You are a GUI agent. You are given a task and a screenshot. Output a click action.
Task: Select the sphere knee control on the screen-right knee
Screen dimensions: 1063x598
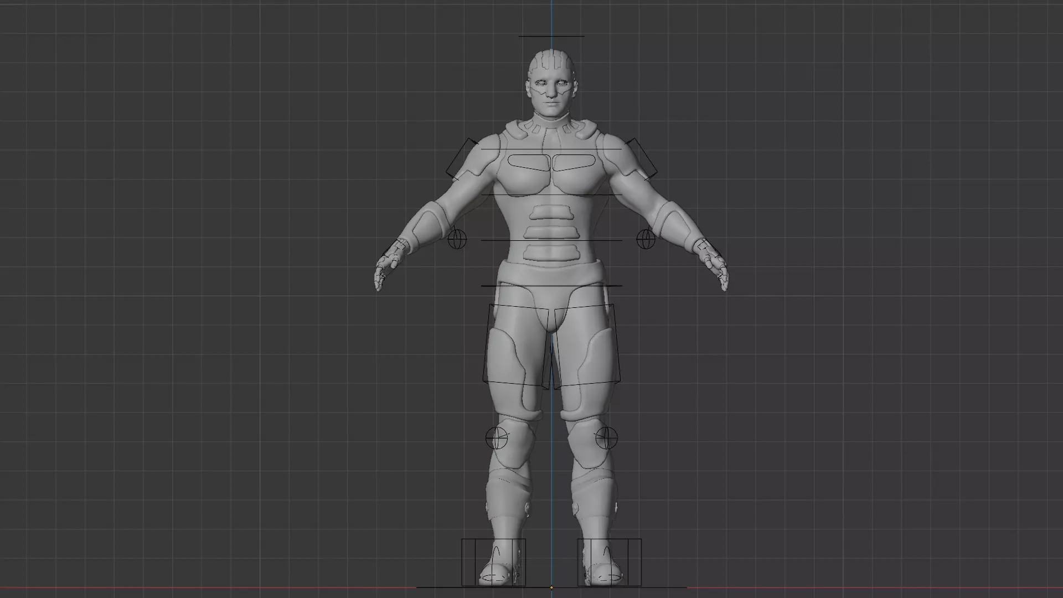click(x=606, y=438)
